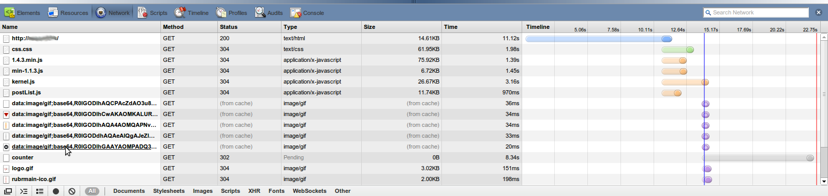This screenshot has width=828, height=196.
Task: Filter requests by XHR
Action: pyautogui.click(x=254, y=191)
